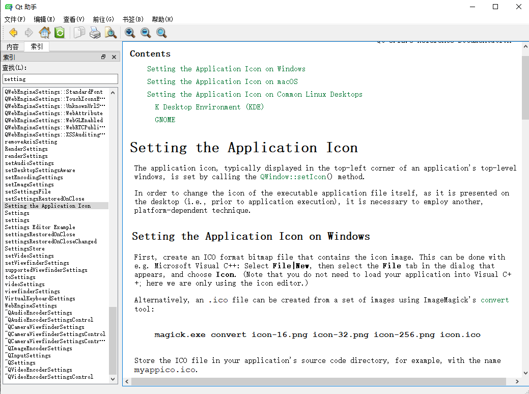Viewport: 529px width, 394px height.
Task: Float the index dock panel
Action: (x=103, y=57)
